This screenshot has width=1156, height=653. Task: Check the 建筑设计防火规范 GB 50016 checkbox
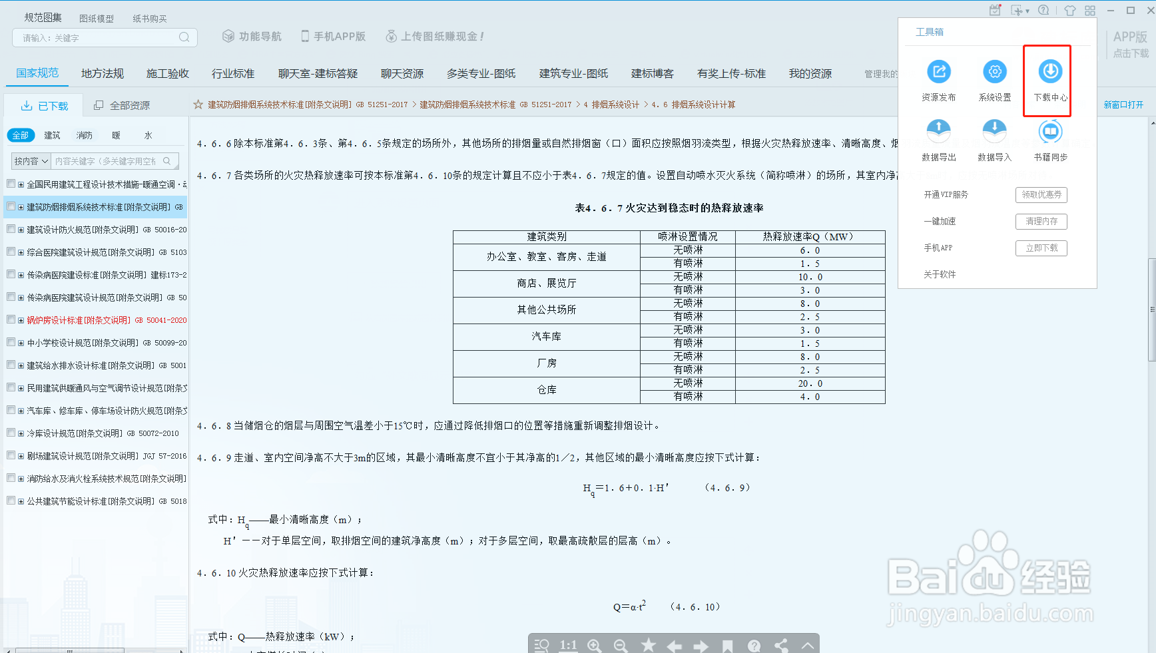click(x=11, y=229)
